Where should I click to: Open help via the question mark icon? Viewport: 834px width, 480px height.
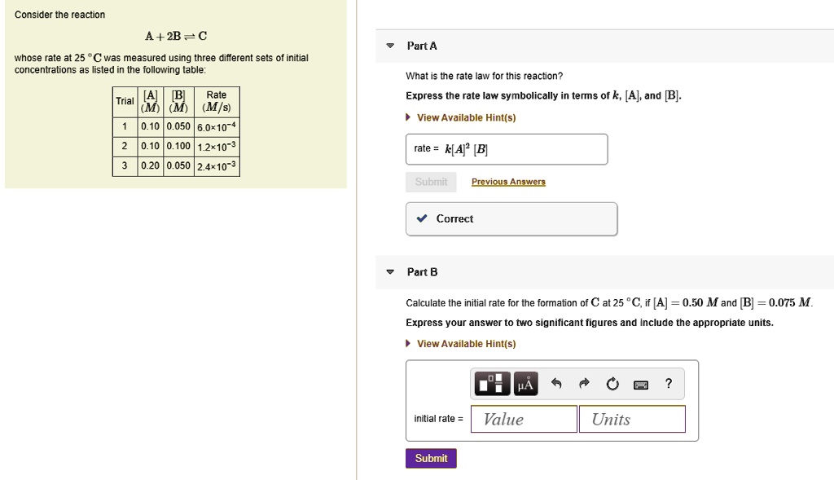667,383
